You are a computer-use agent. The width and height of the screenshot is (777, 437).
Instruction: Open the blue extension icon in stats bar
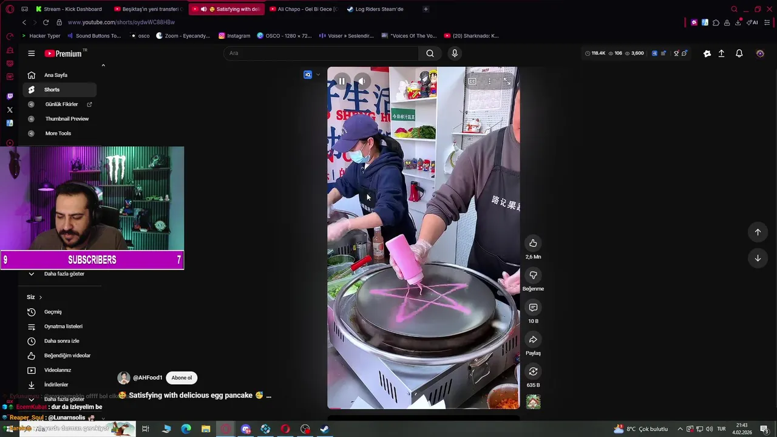(x=654, y=53)
